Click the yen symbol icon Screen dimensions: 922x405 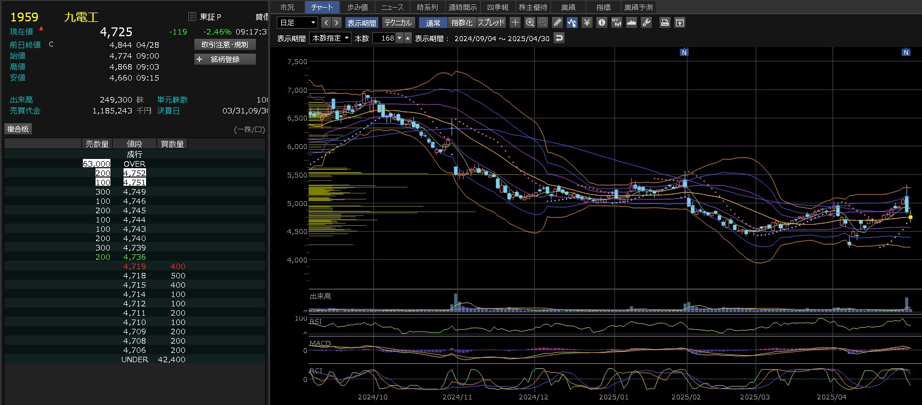click(587, 22)
